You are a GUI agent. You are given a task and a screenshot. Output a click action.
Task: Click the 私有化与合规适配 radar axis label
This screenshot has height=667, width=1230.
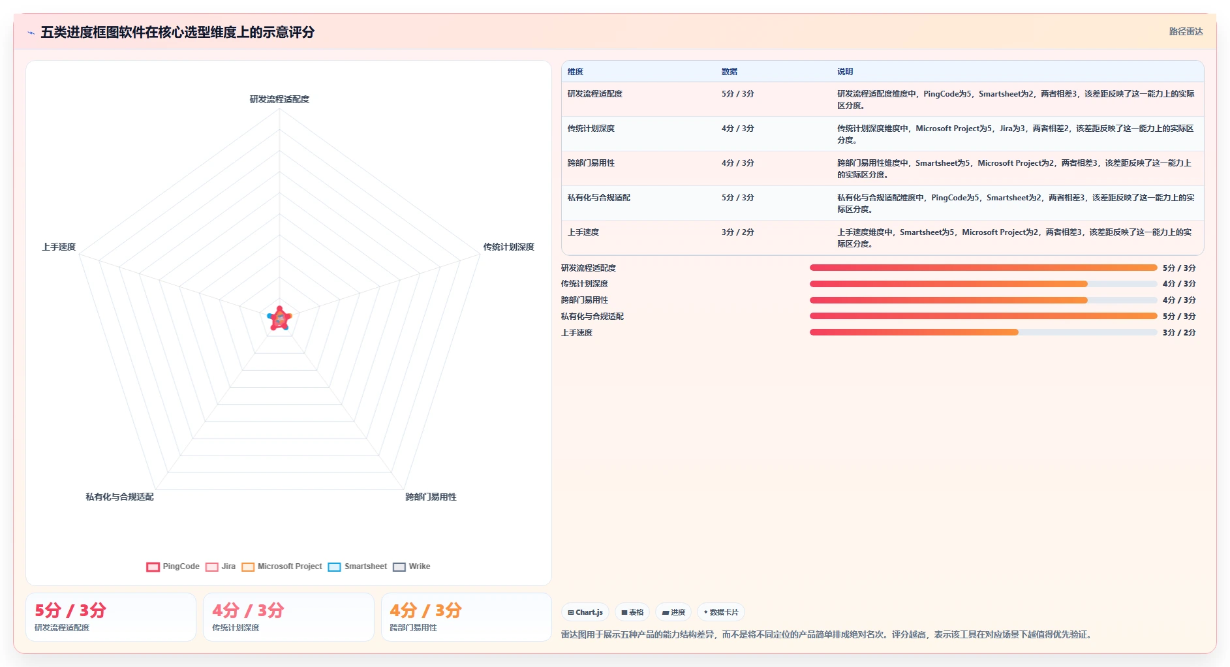point(119,497)
